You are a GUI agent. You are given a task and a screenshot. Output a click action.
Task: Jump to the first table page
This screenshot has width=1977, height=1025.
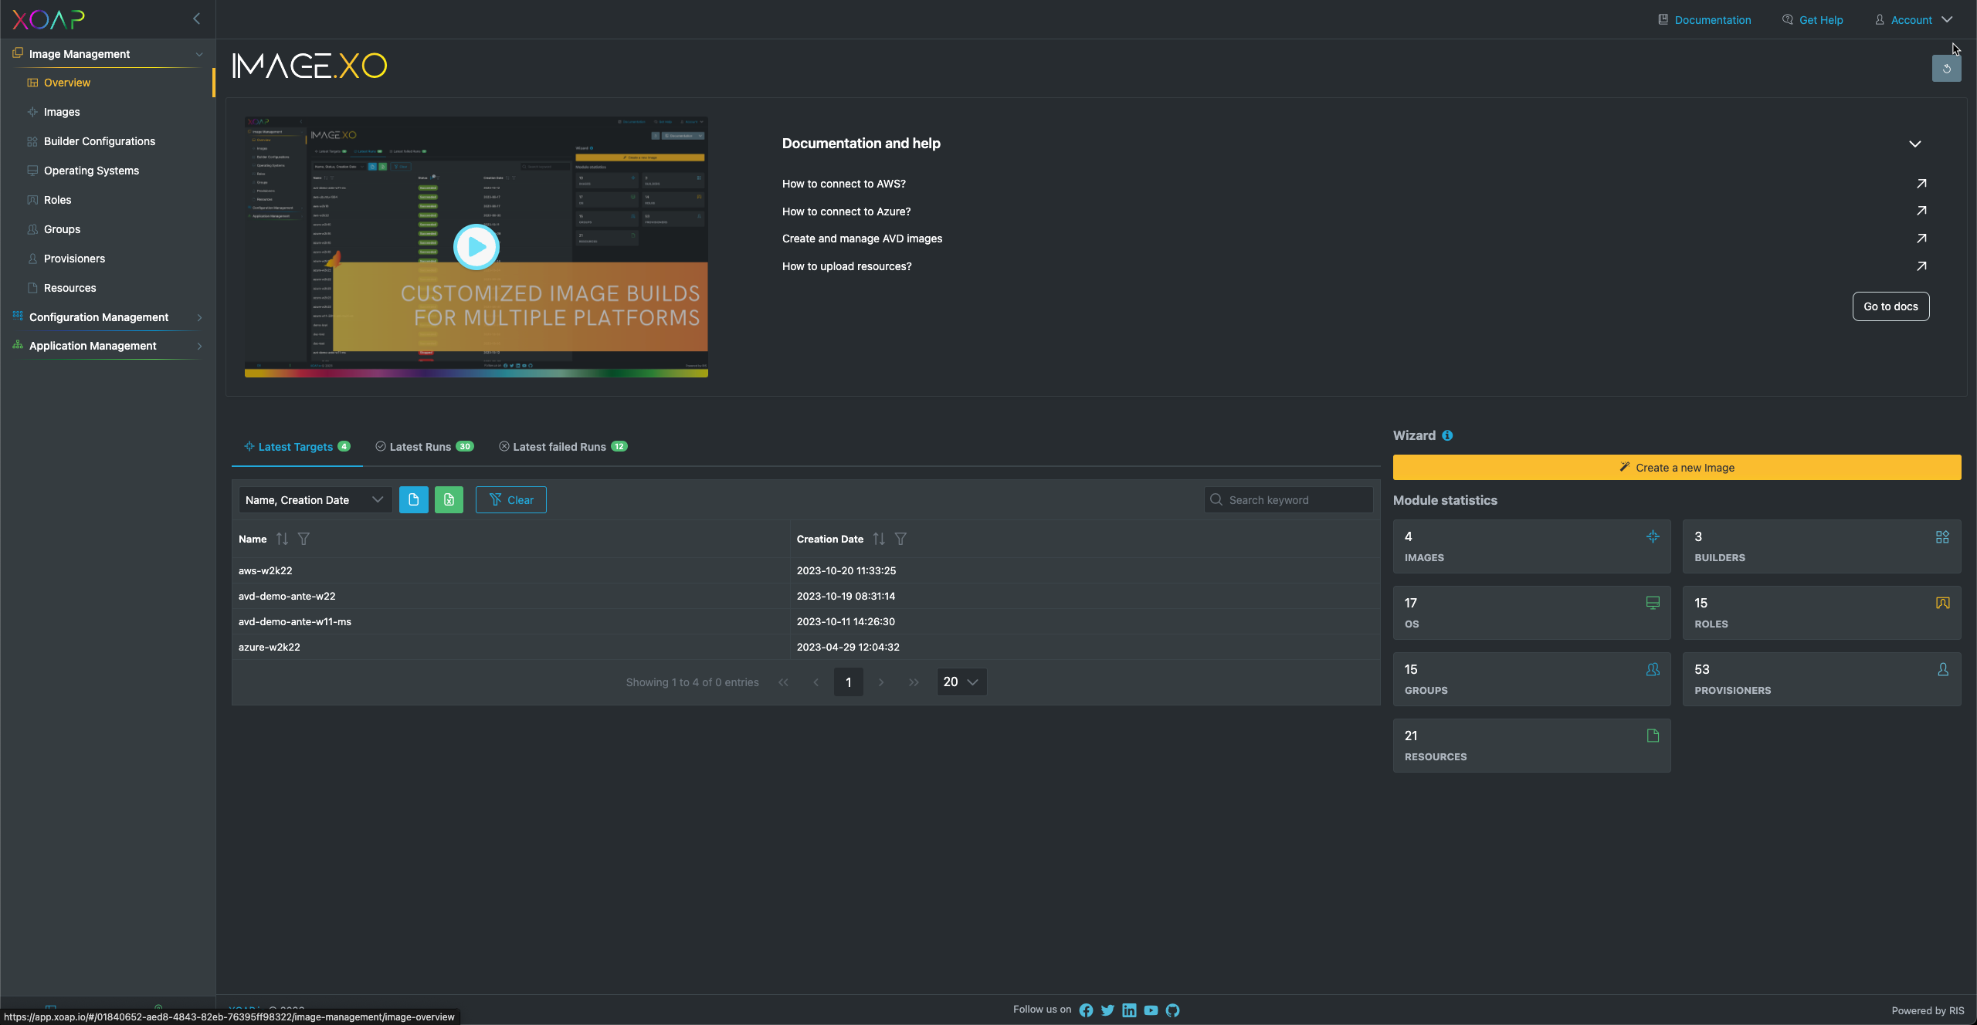pos(783,682)
